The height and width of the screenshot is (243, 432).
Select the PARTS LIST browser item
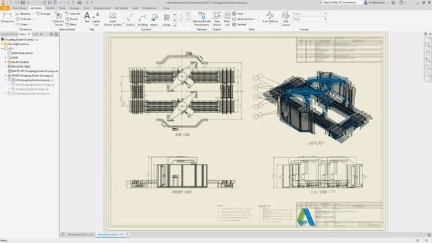pyautogui.click(x=33, y=71)
